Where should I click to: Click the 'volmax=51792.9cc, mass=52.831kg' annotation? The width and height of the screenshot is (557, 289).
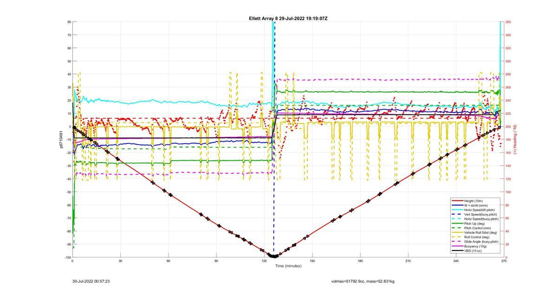point(363,281)
